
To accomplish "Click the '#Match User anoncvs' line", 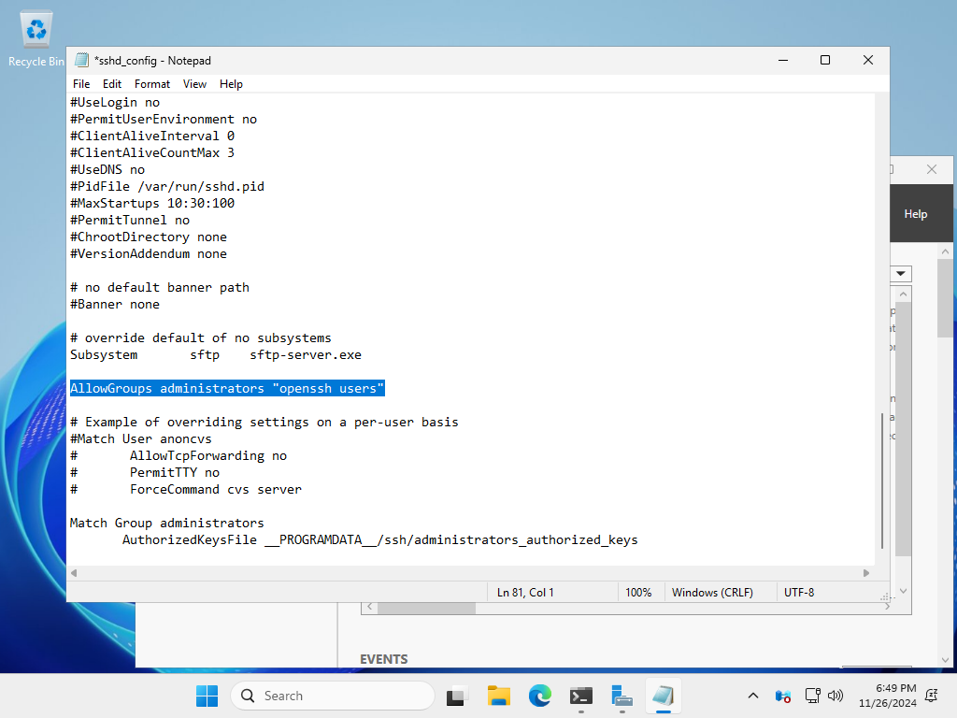I will (140, 439).
